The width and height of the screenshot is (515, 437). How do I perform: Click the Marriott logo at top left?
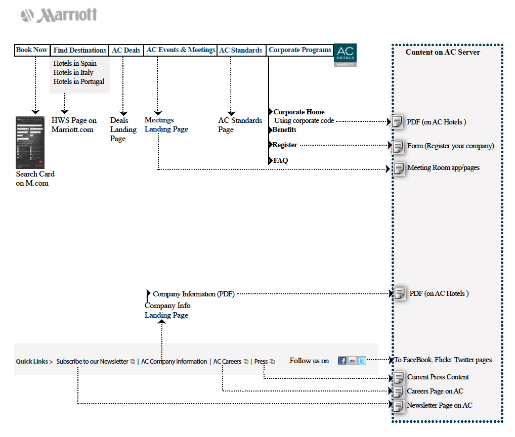59,15
